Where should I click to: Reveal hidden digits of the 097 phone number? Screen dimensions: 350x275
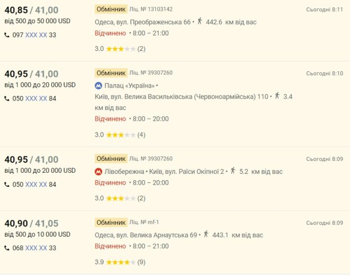tap(36, 35)
